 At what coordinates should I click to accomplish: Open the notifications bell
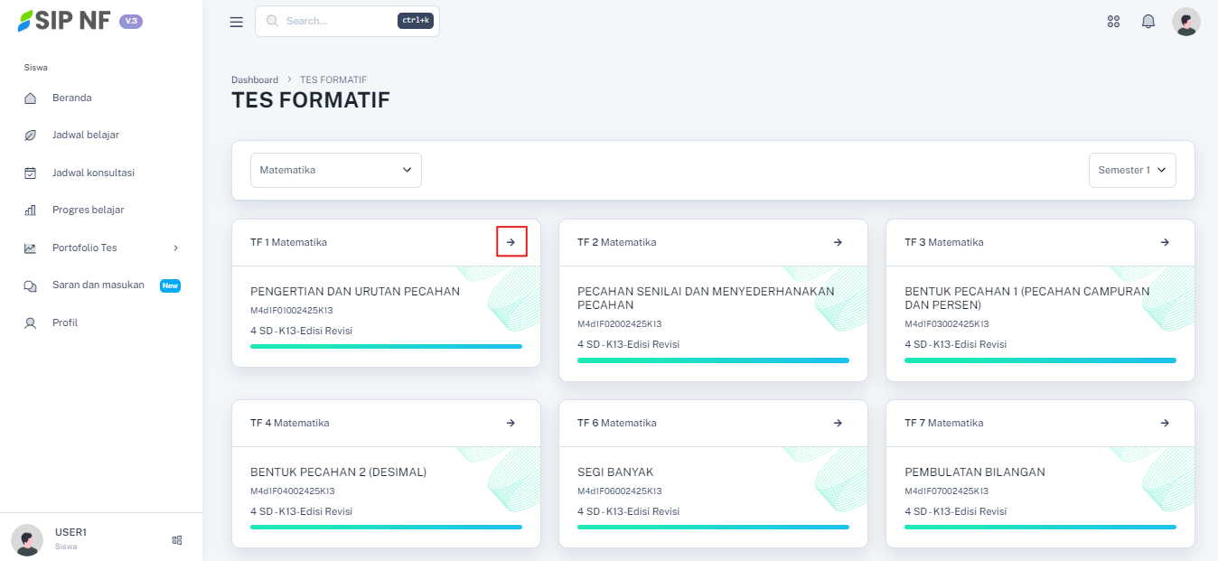1148,22
